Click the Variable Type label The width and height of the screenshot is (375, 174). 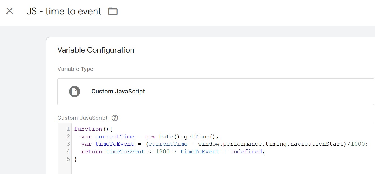75,69
